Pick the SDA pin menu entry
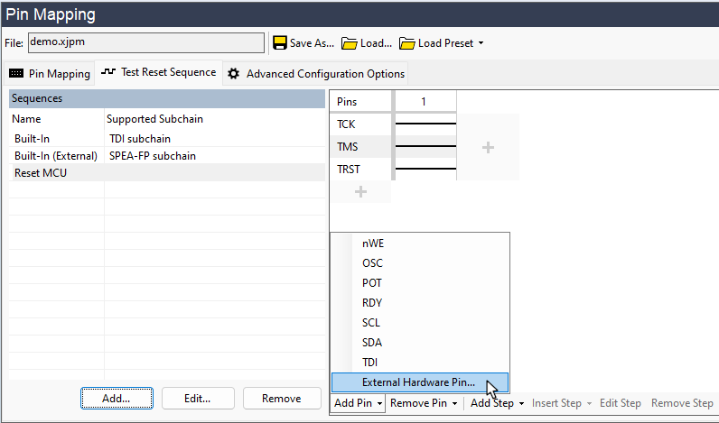The height and width of the screenshot is (423, 719). pyautogui.click(x=372, y=342)
